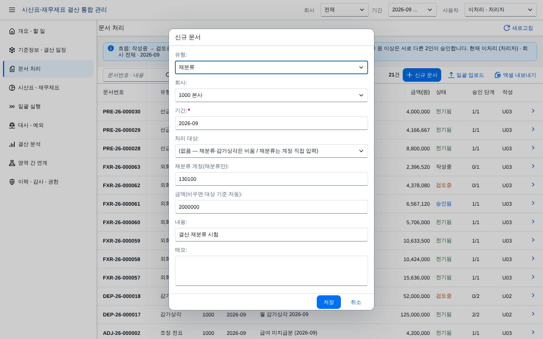The height and width of the screenshot is (339, 543).
Task: Open the hamburger navigation menu
Action: (x=12, y=10)
